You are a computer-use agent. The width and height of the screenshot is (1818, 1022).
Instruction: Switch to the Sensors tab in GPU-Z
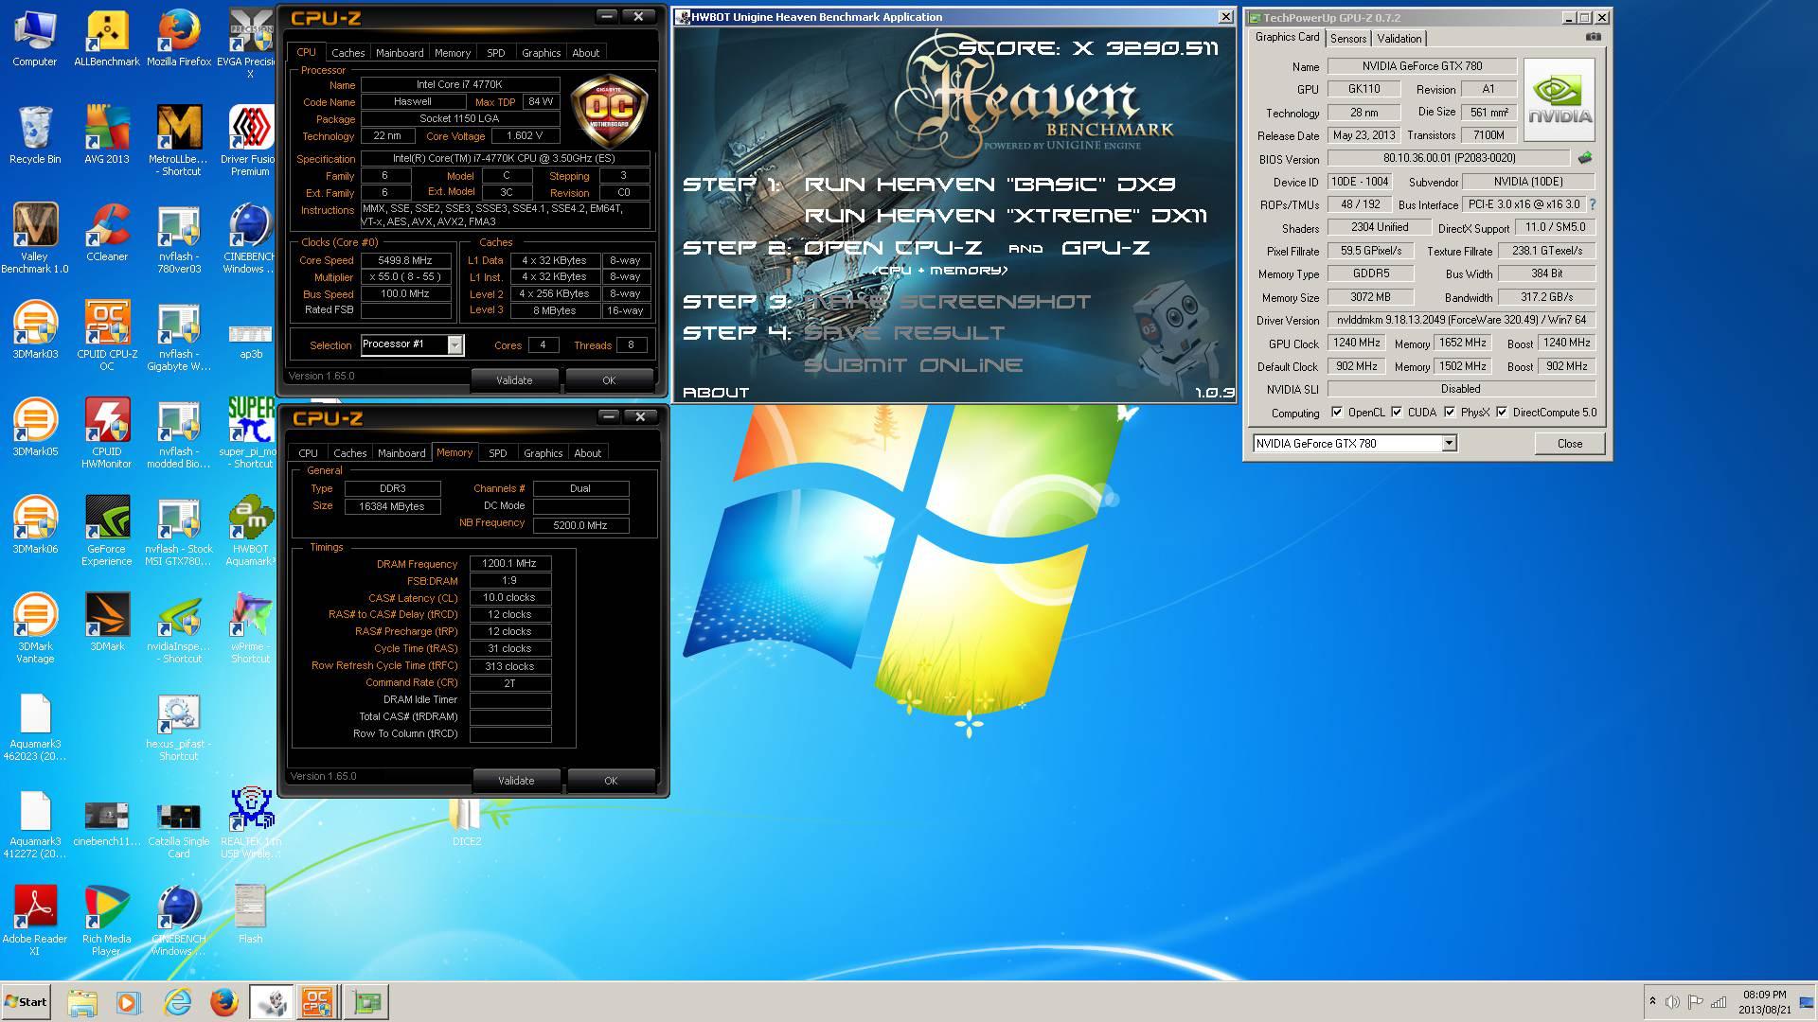1348,39
